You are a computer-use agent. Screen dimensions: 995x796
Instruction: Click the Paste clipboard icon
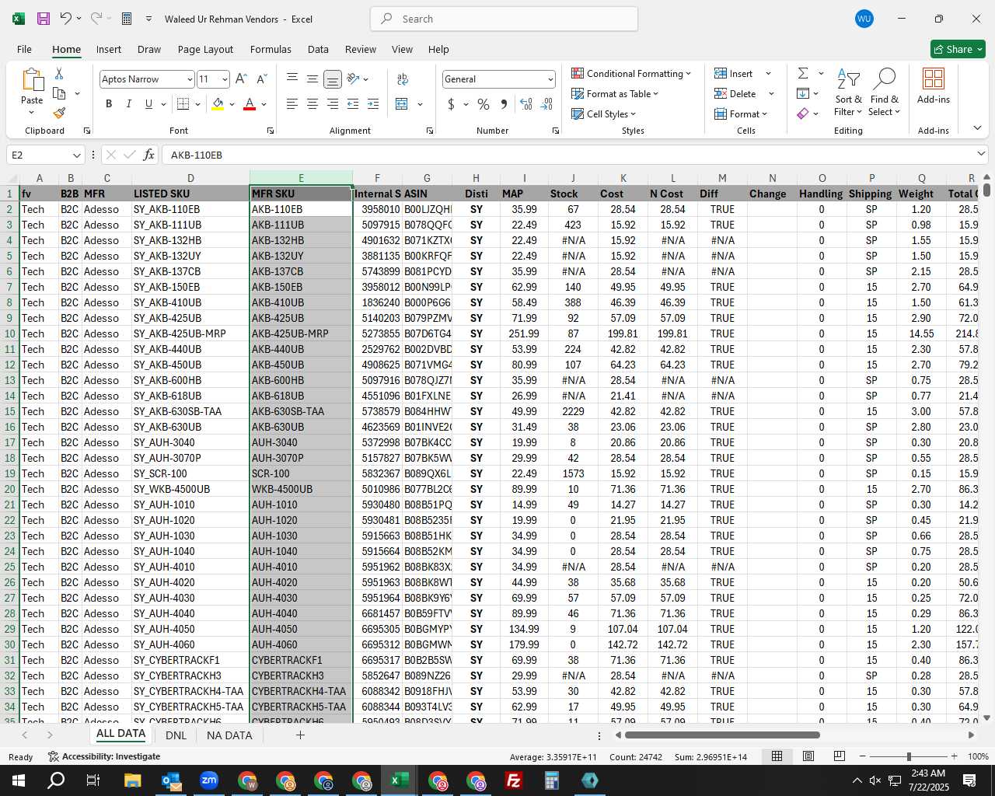pos(32,80)
